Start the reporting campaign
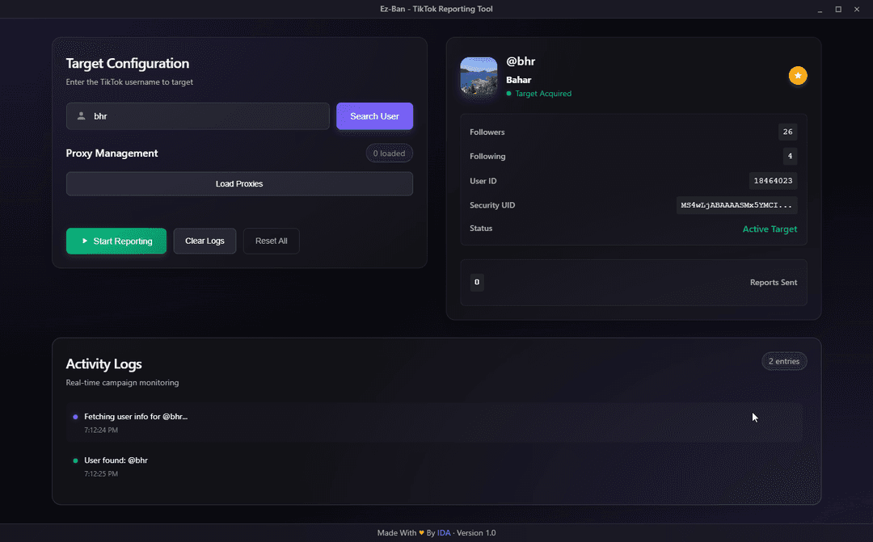 click(x=116, y=241)
